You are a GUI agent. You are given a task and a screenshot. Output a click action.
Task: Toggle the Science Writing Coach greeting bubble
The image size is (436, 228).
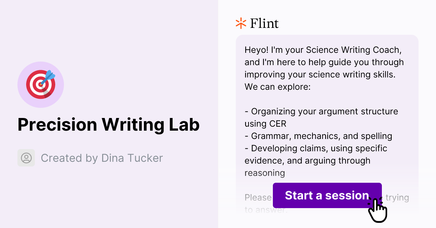tap(323, 68)
